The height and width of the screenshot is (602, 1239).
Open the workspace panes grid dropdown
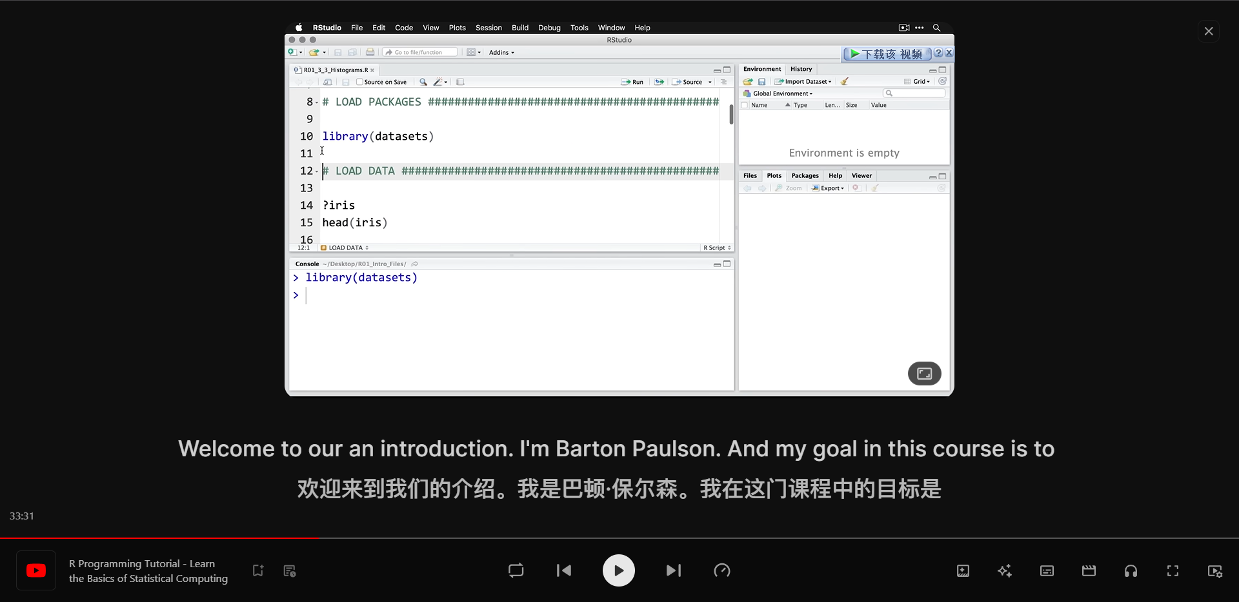[x=474, y=52]
